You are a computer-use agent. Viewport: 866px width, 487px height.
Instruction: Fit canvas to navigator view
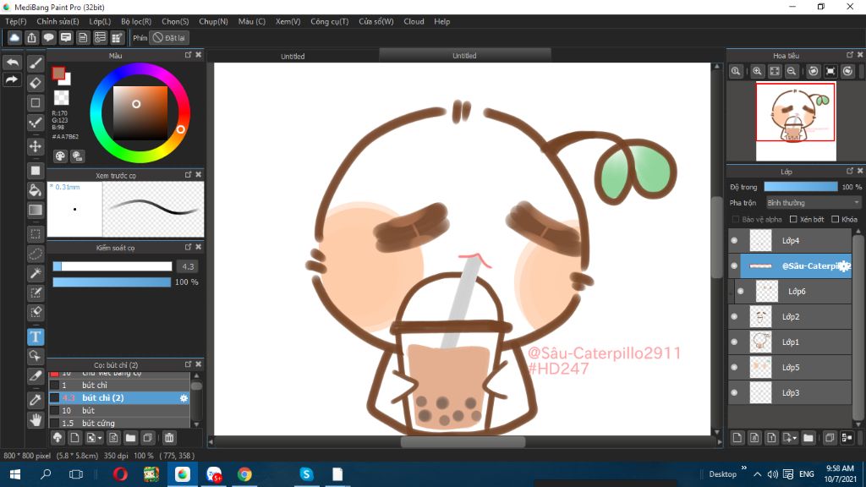(775, 71)
